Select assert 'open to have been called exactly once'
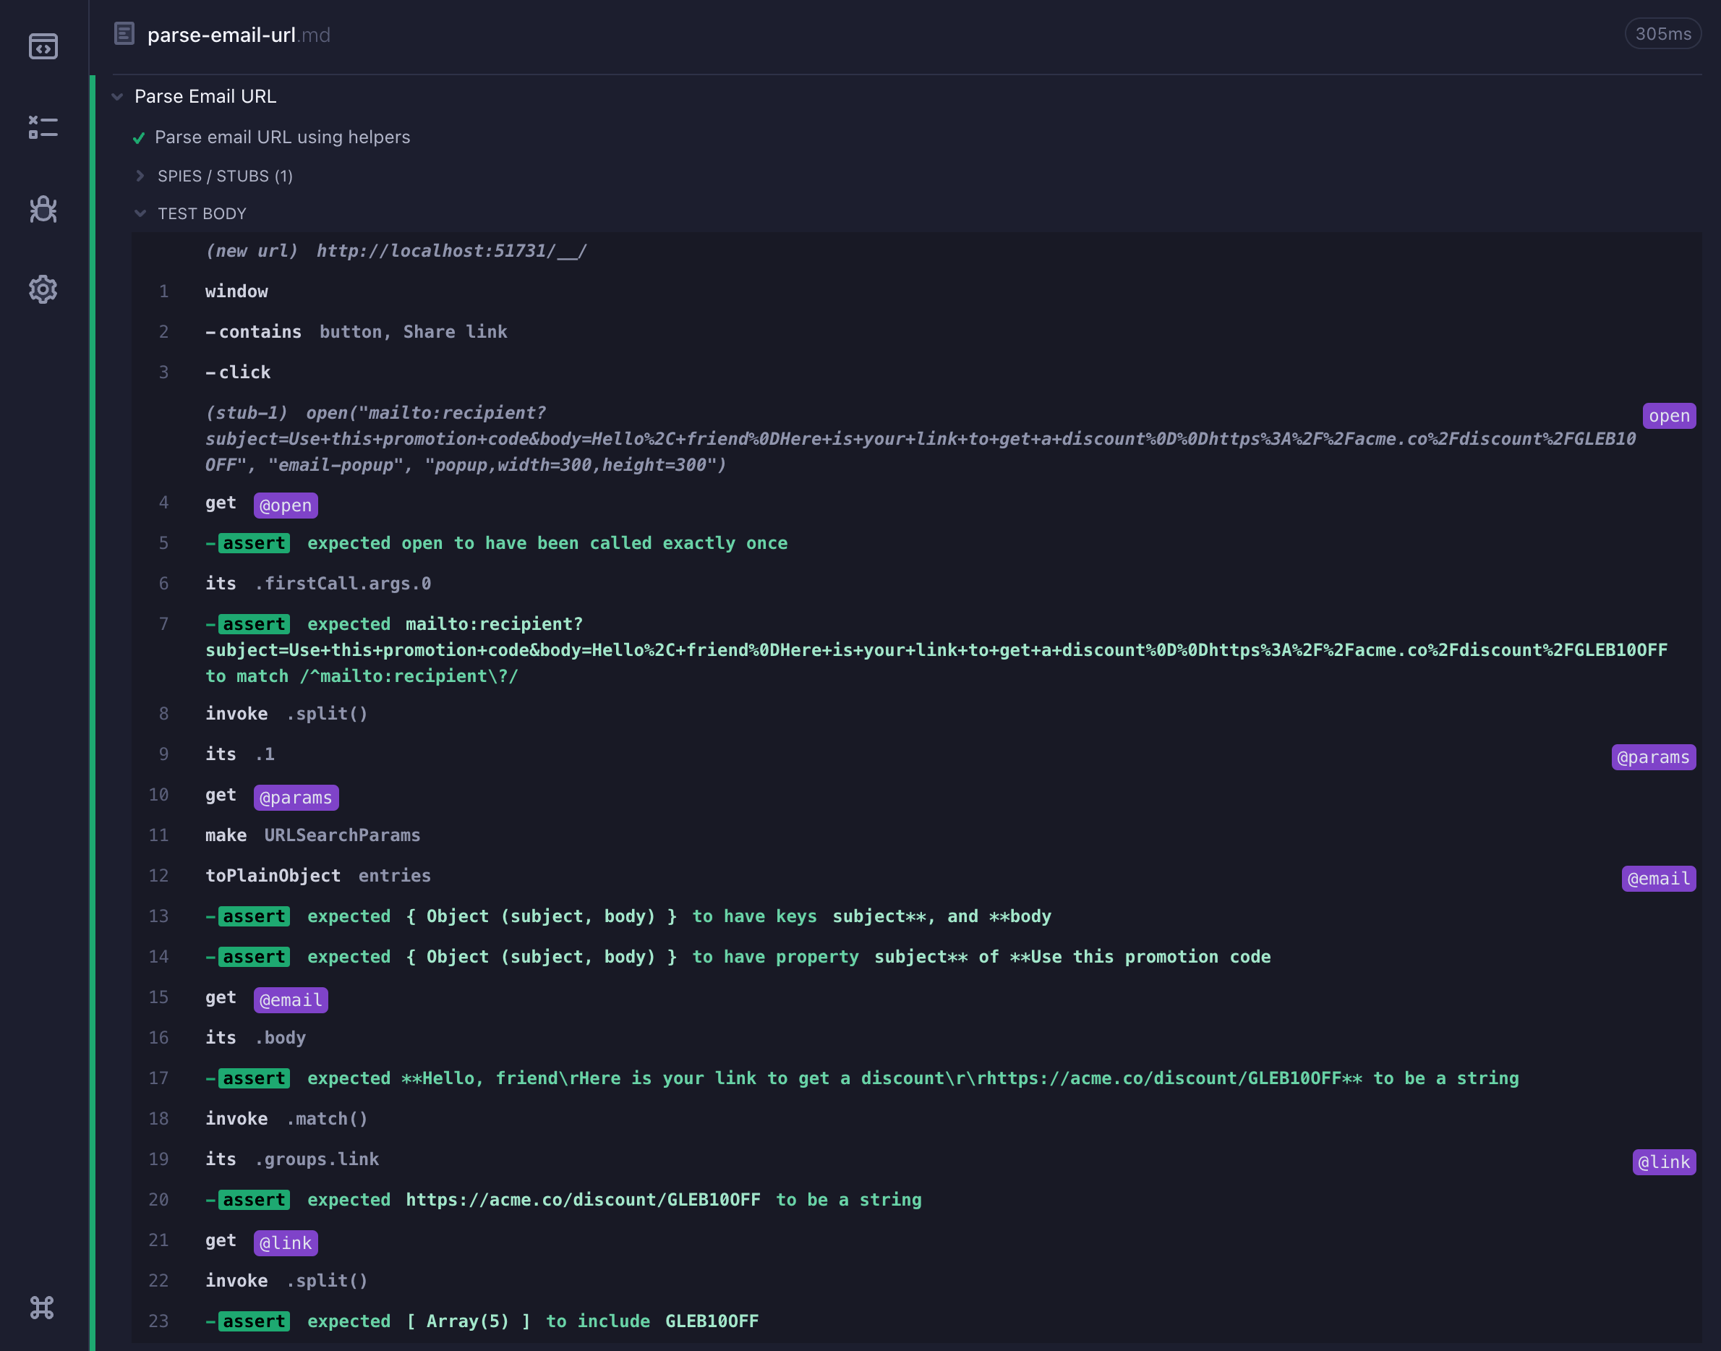This screenshot has height=1351, width=1721. point(916,543)
